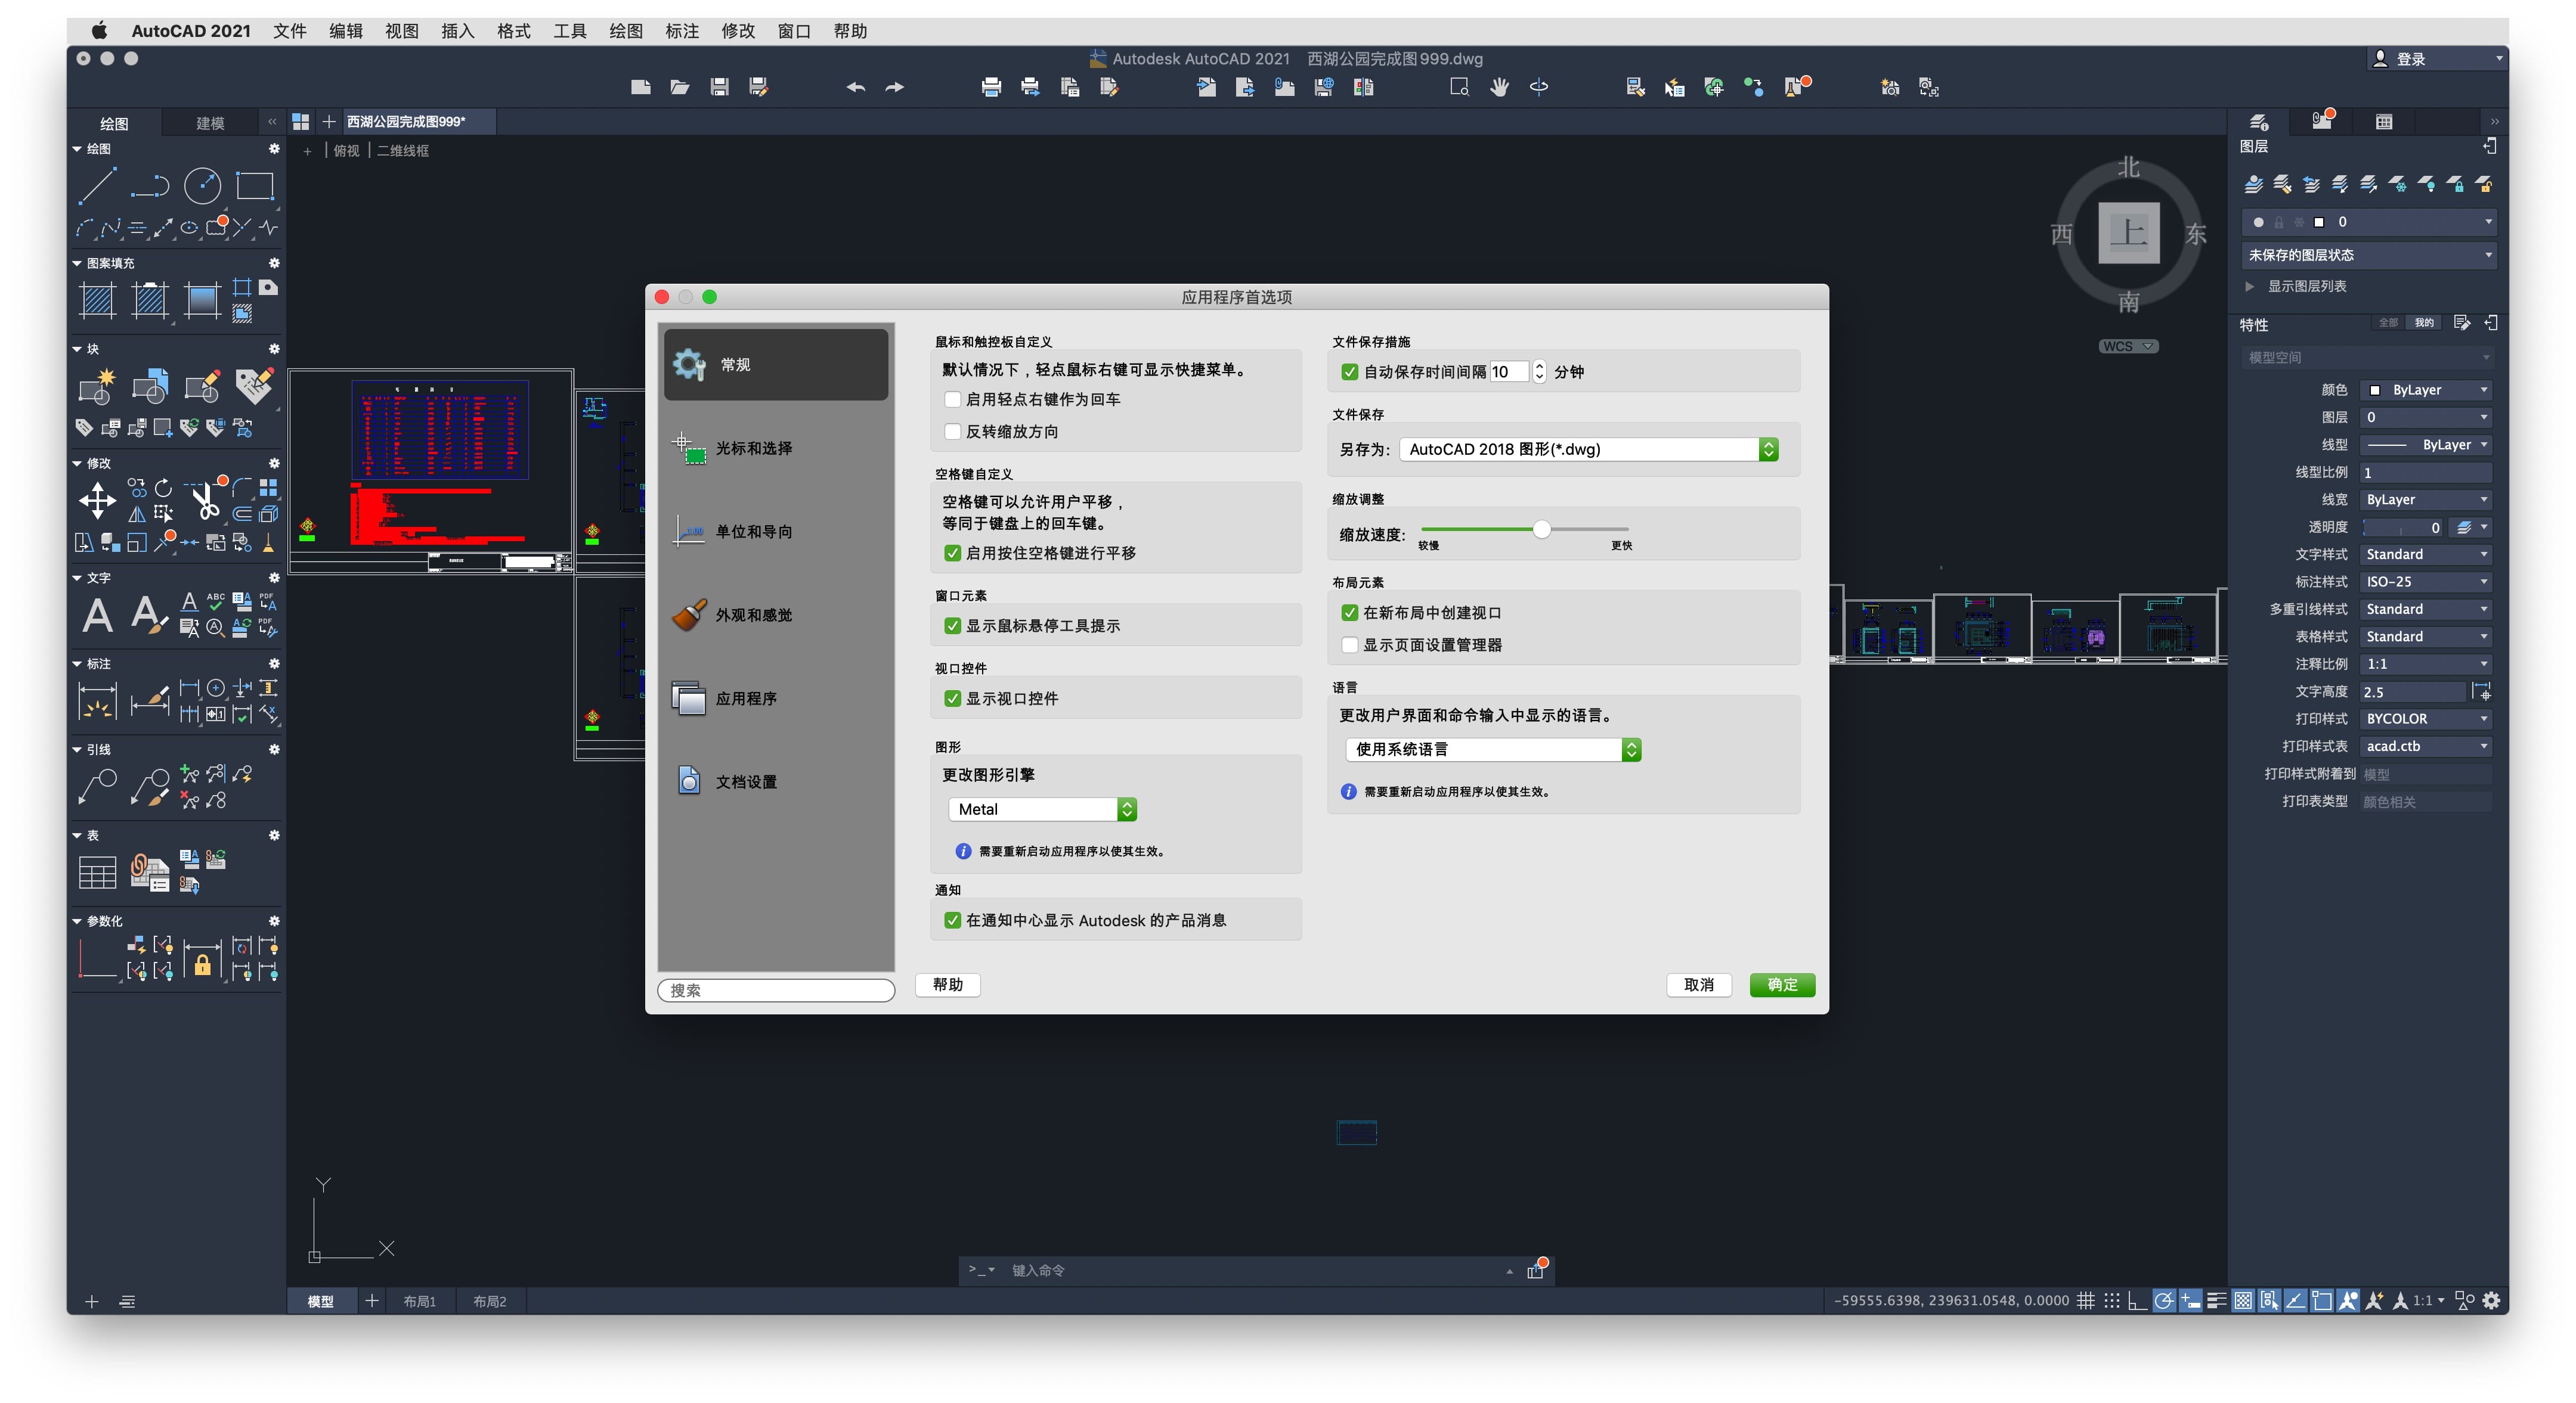Image resolution: width=2576 pixels, height=1403 pixels.
Task: Open the 格式 menu in menu bar
Action: (513, 31)
